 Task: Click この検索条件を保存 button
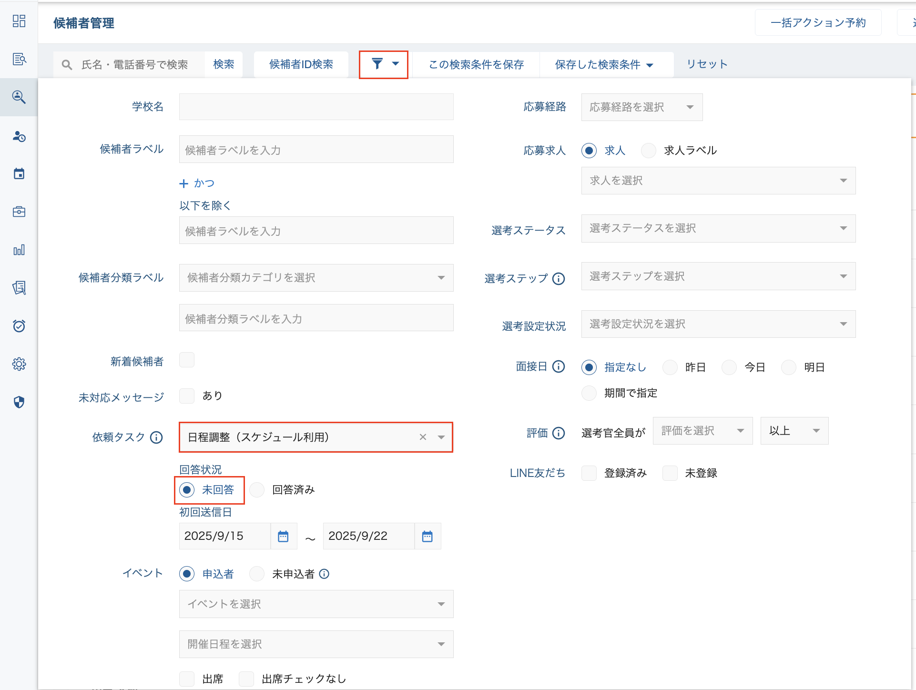[x=476, y=64]
